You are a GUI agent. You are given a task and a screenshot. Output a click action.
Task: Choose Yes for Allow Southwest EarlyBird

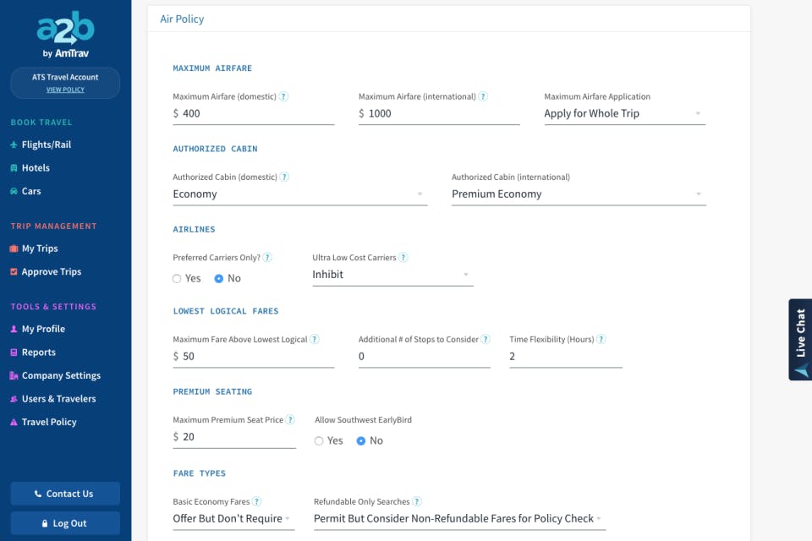coord(319,441)
